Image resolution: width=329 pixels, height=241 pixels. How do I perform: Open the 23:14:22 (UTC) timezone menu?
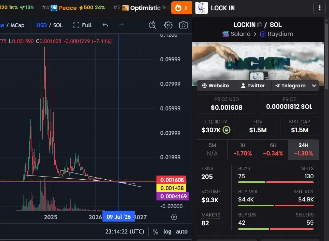click(125, 231)
